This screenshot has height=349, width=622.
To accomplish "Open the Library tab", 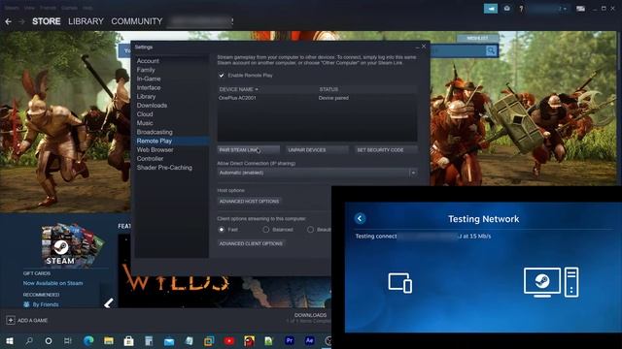I will click(86, 21).
